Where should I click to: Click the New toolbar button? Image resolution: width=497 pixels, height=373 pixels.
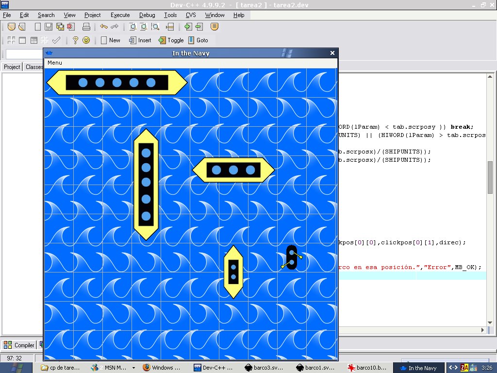point(110,40)
